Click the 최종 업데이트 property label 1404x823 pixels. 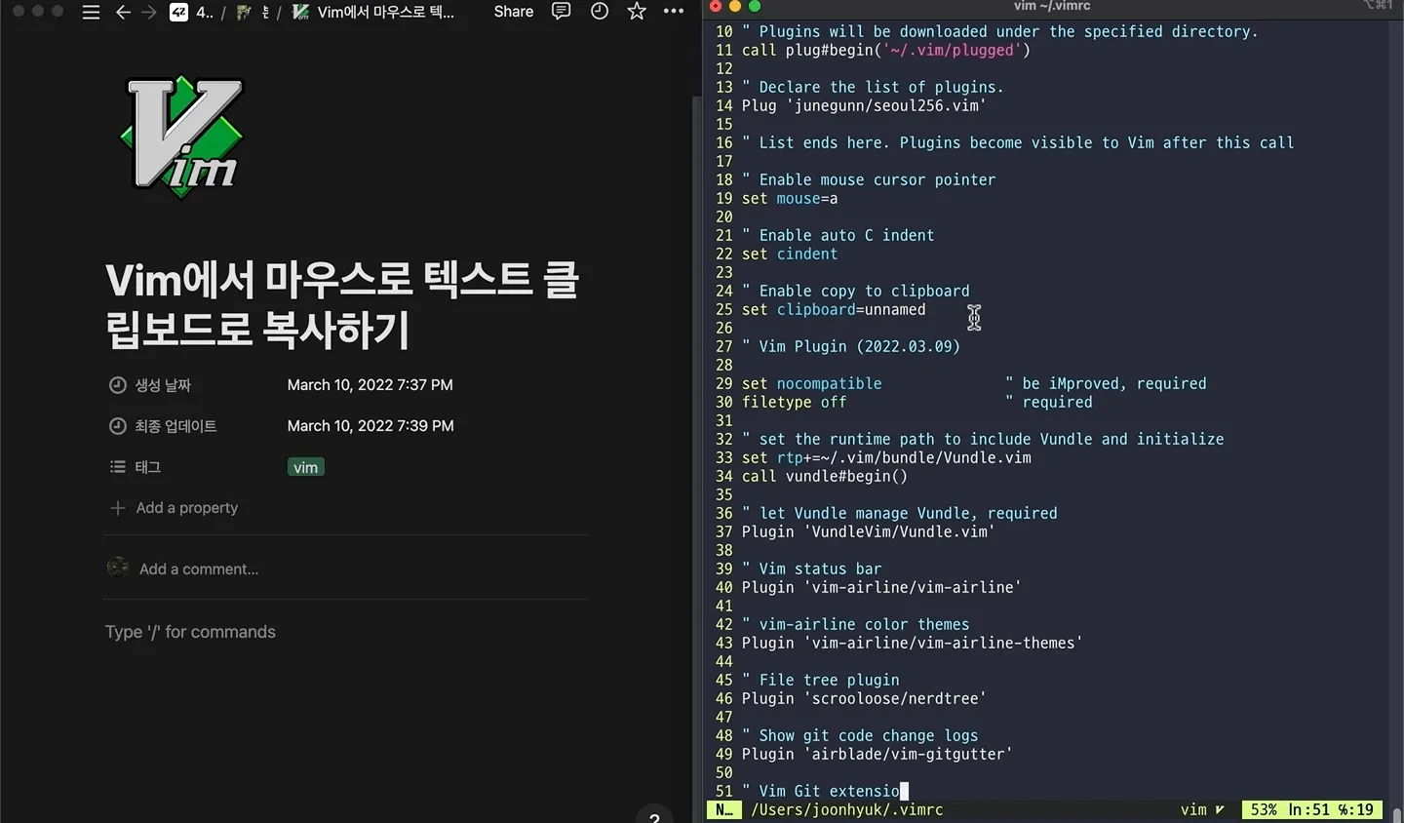[x=163, y=426]
